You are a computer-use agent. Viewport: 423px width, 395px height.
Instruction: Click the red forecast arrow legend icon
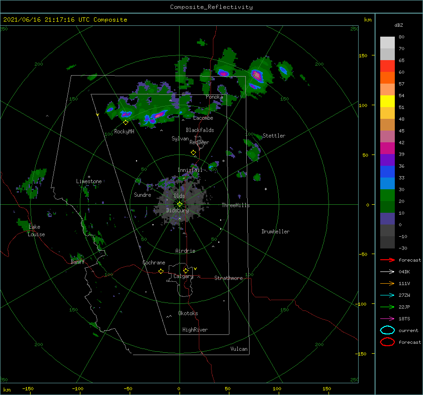387,260
